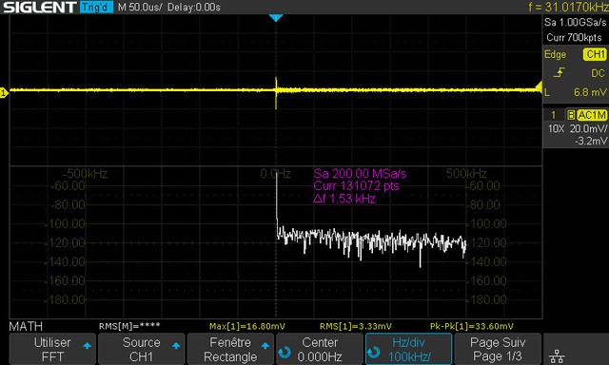Viewport: 609px width, 365px height.
Task: Toggle the CH1 trigger source badge
Action: coord(595,54)
